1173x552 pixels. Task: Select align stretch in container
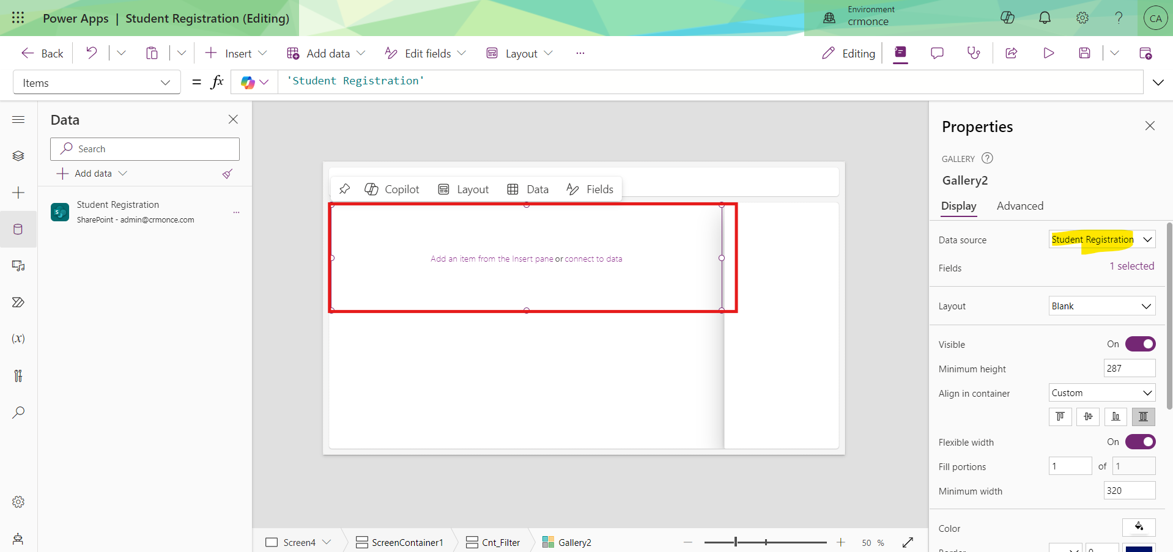[1143, 417]
